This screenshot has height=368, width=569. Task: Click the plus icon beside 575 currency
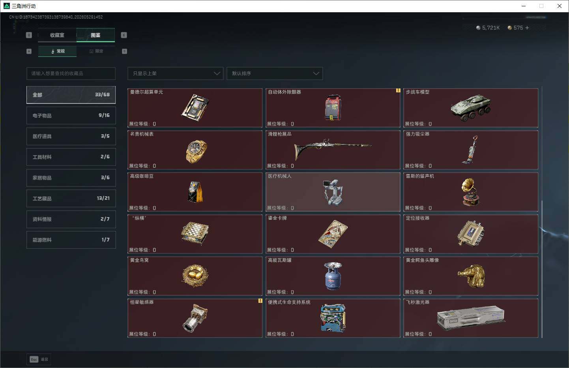coord(527,28)
